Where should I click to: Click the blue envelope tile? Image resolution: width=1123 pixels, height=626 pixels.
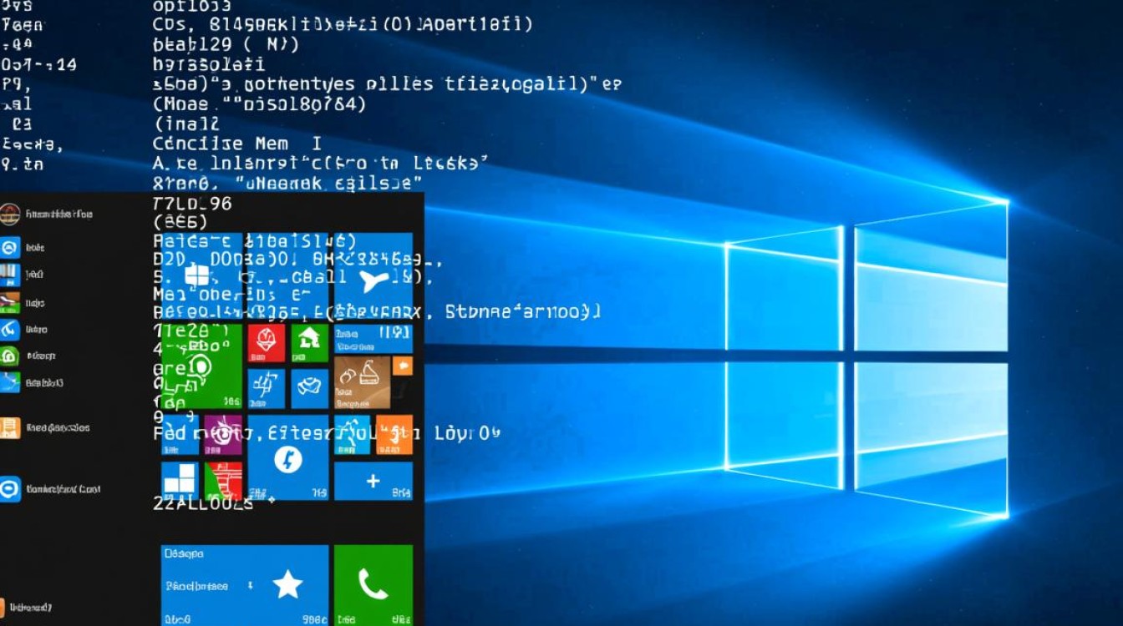click(x=309, y=388)
